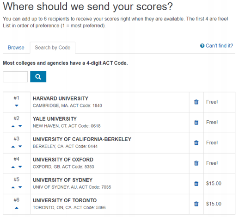Select the Search by Code tab
Image resolution: width=239 pixels, height=217 pixels.
[53, 48]
